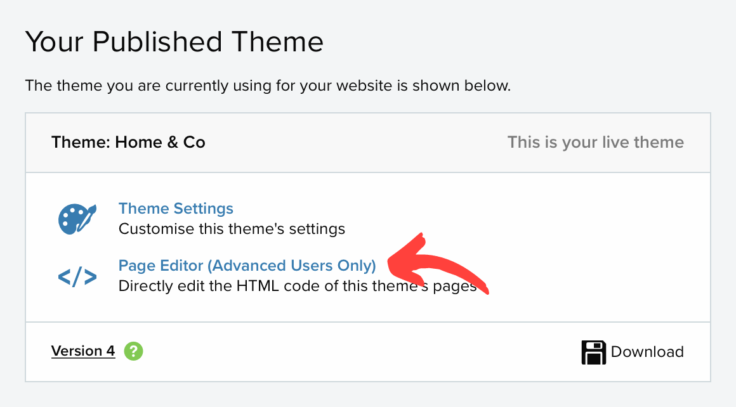The height and width of the screenshot is (407, 736).
Task: Click the red arrow annotation
Action: point(437,264)
